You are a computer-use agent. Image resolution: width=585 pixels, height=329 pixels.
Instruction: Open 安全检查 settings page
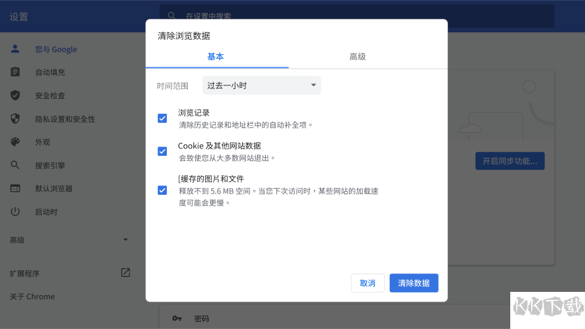click(50, 96)
